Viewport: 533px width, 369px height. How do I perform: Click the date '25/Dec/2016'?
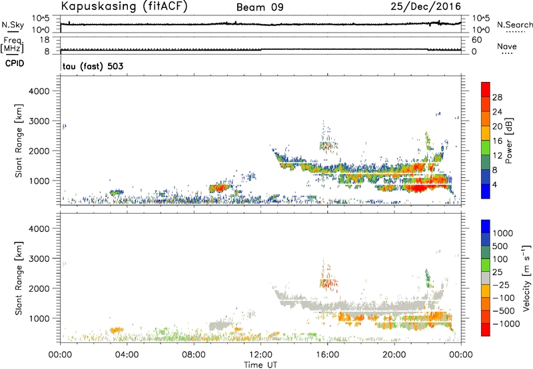pos(426,7)
